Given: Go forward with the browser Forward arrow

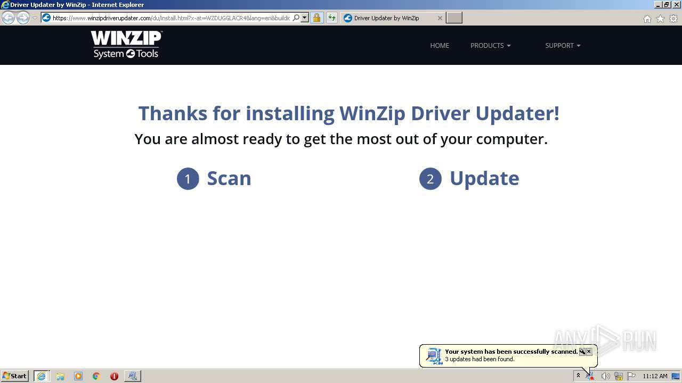Looking at the screenshot, I should (x=22, y=18).
